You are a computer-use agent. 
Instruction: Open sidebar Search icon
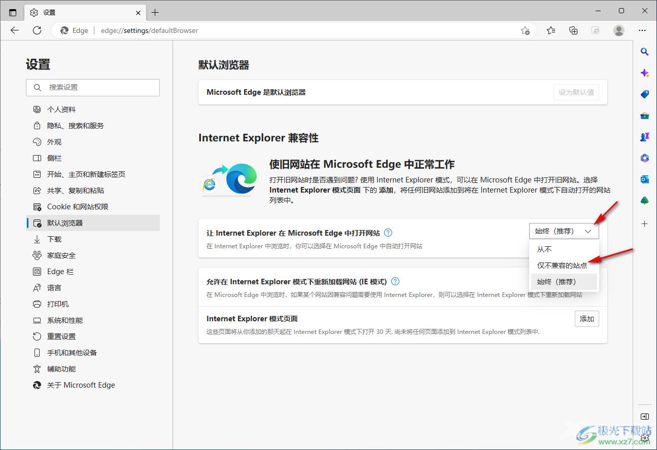click(645, 52)
